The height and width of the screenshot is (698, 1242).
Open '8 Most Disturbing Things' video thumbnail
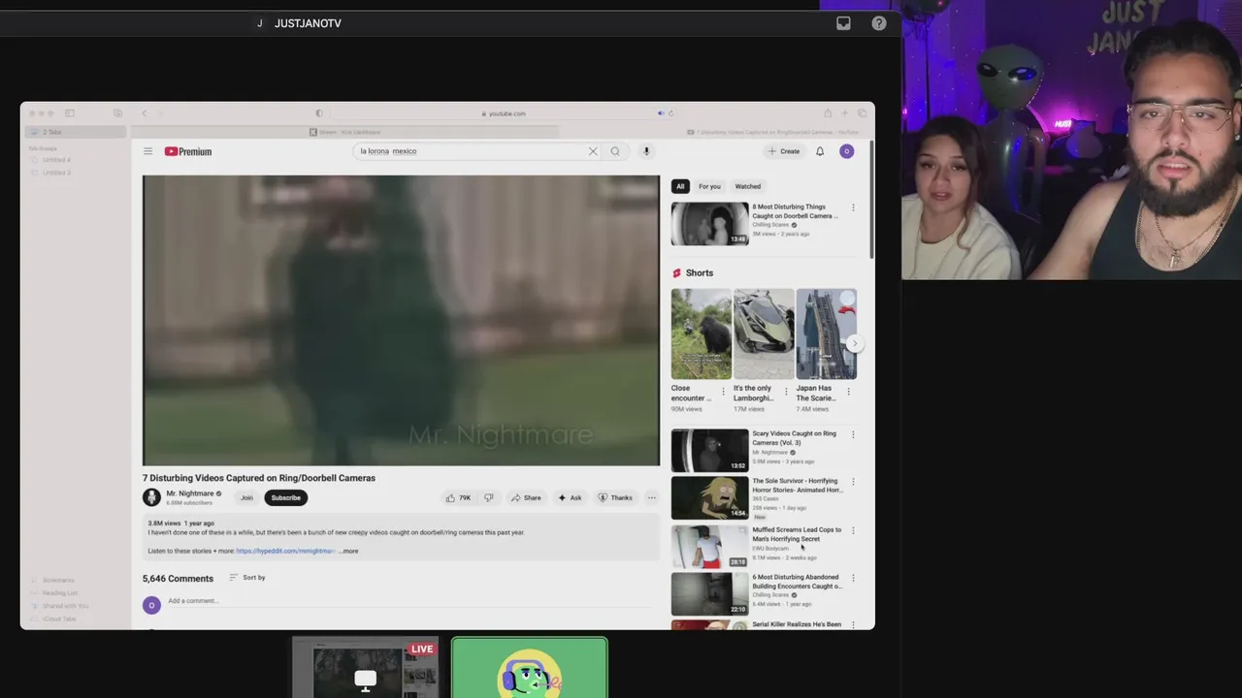tap(710, 224)
